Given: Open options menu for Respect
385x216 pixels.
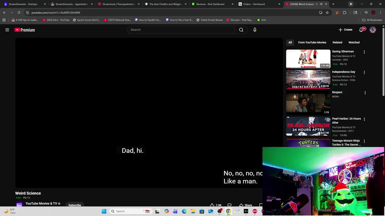Looking at the screenshot, I should click(x=365, y=93).
